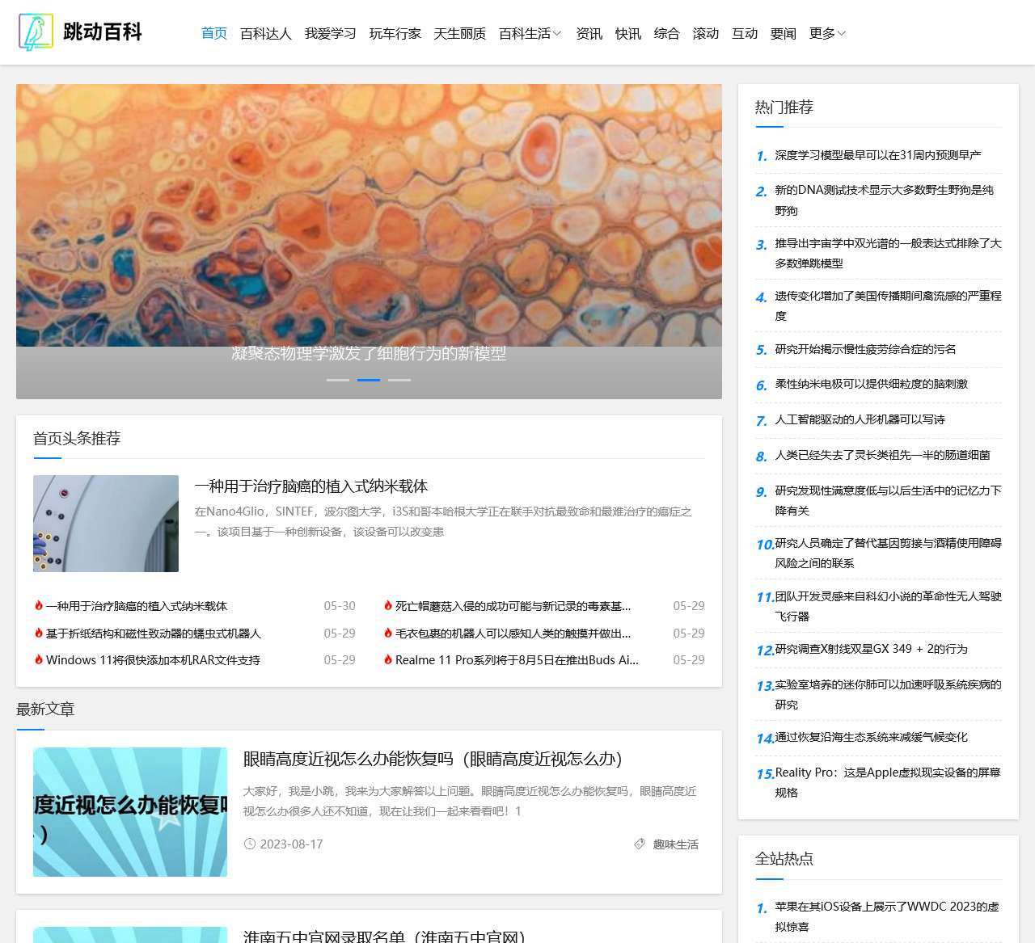Open list link Realme 11 Pro系列将于8月5日

517,659
